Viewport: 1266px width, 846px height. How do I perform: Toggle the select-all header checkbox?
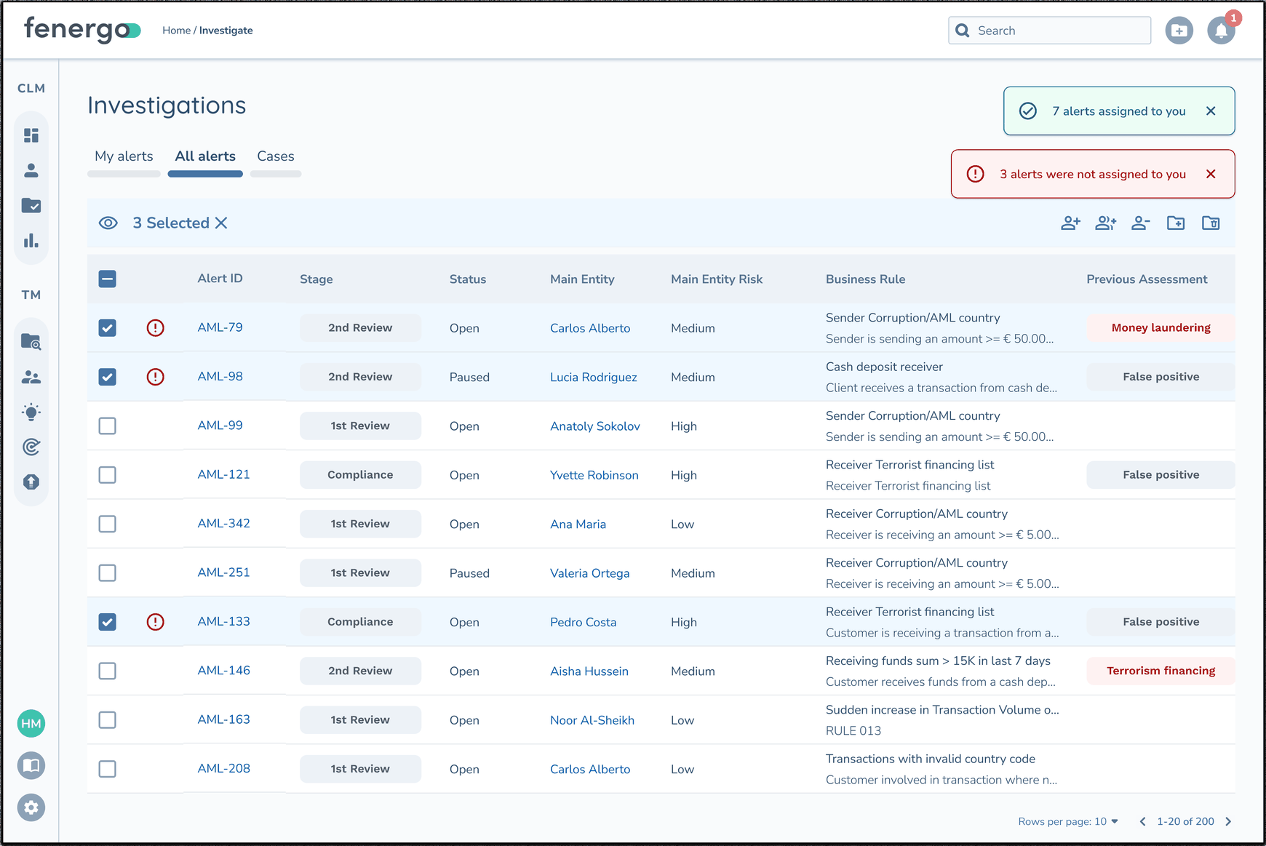pos(108,279)
